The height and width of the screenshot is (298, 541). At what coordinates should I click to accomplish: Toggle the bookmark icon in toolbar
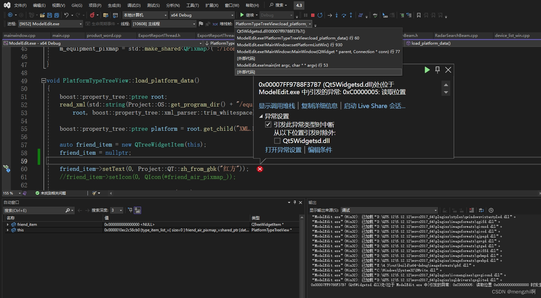click(x=419, y=15)
